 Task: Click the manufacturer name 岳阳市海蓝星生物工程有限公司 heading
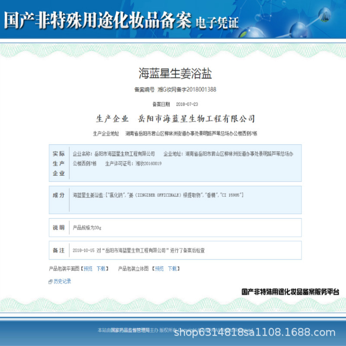[x=197, y=119]
